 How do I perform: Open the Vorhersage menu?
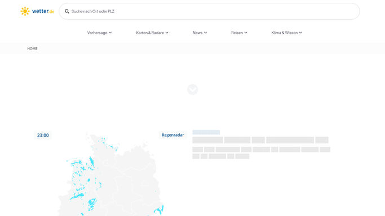coord(99,33)
